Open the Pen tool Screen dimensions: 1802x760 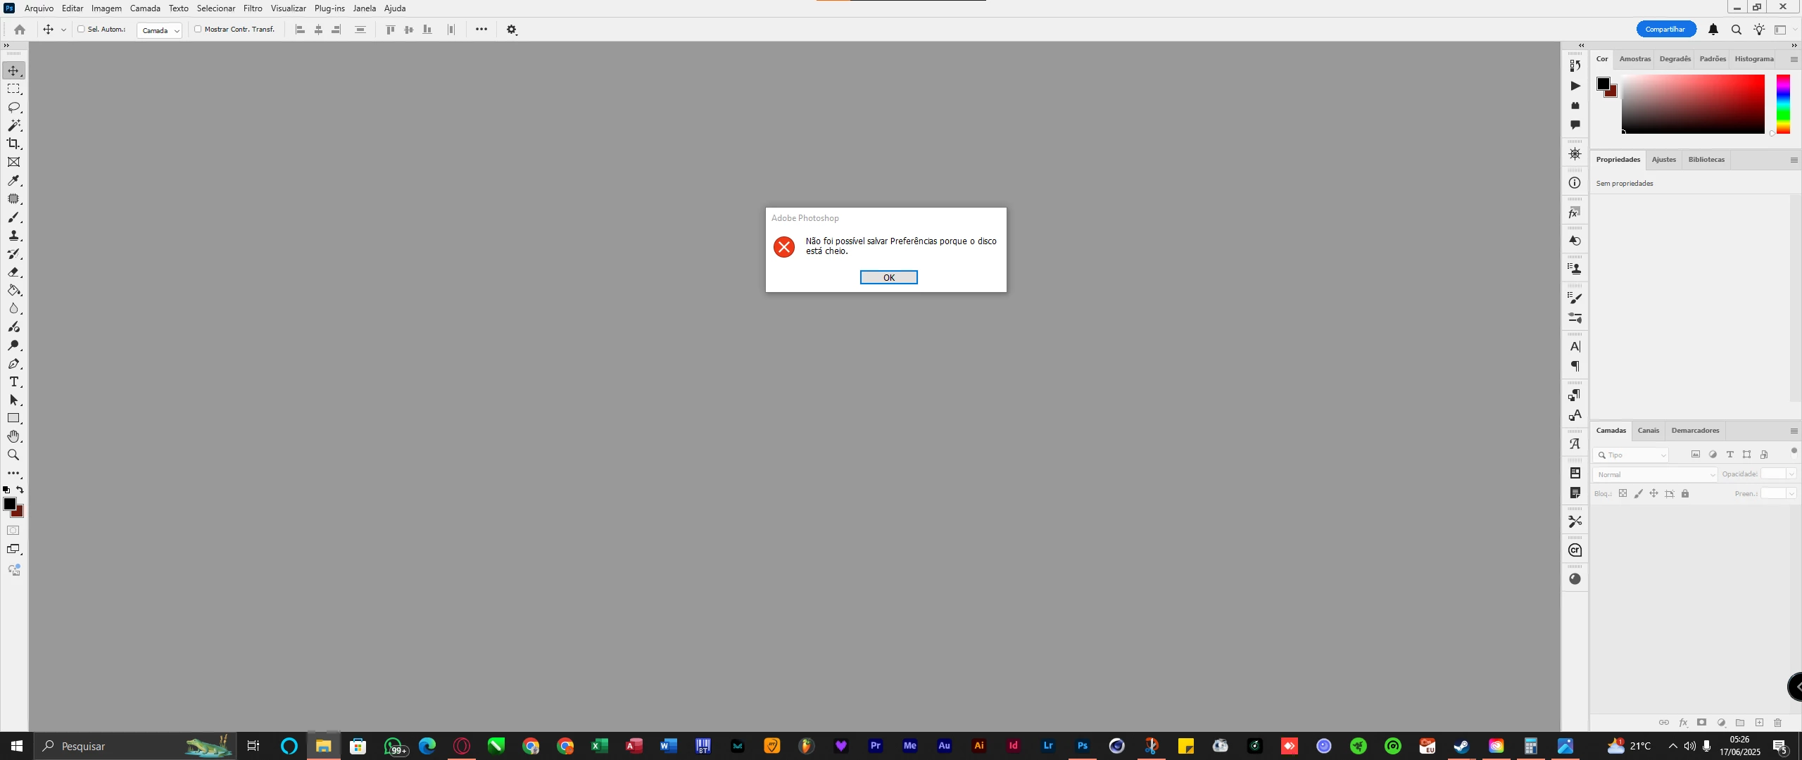(x=13, y=364)
